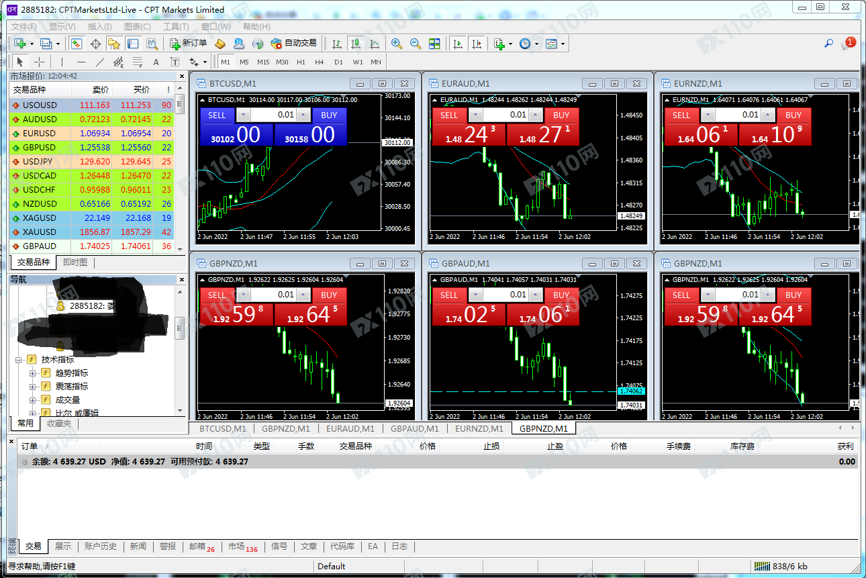The image size is (866, 578).
Task: Open the New Order (新订单) dialog
Action: click(x=189, y=44)
